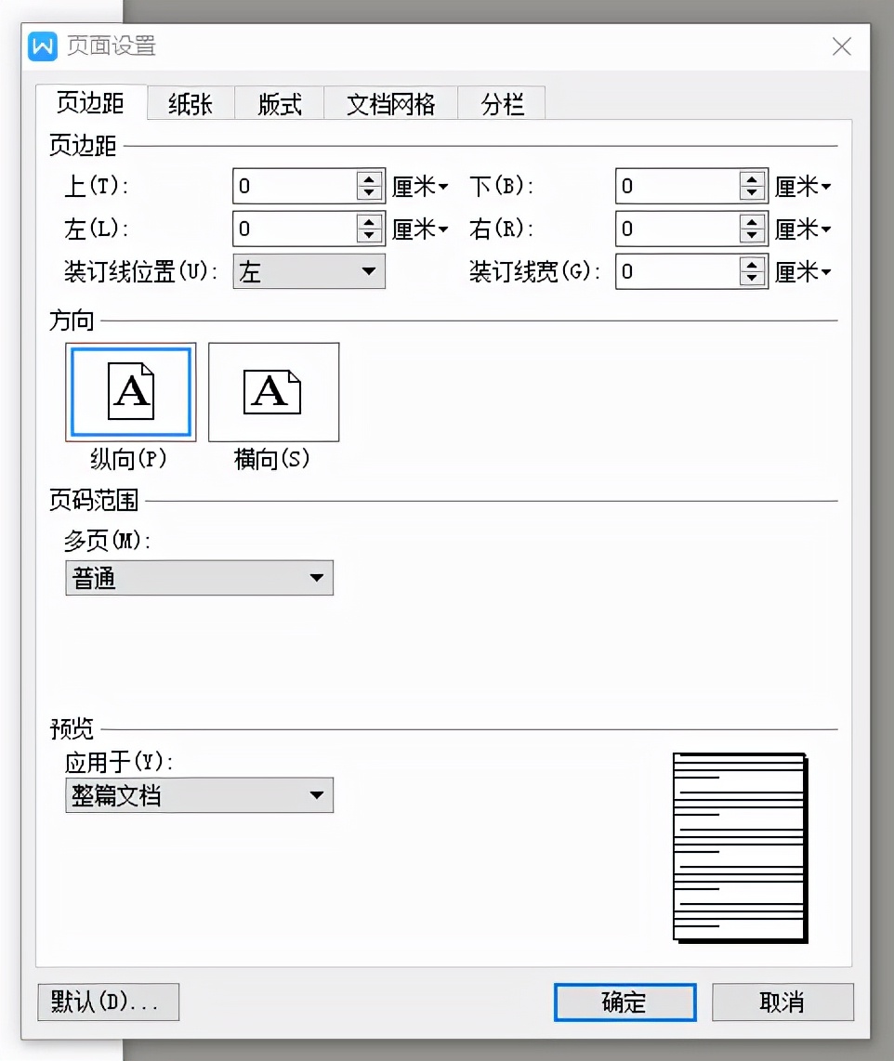894x1061 pixels.
Task: Click the WPS Writer logo icon
Action: tap(43, 46)
